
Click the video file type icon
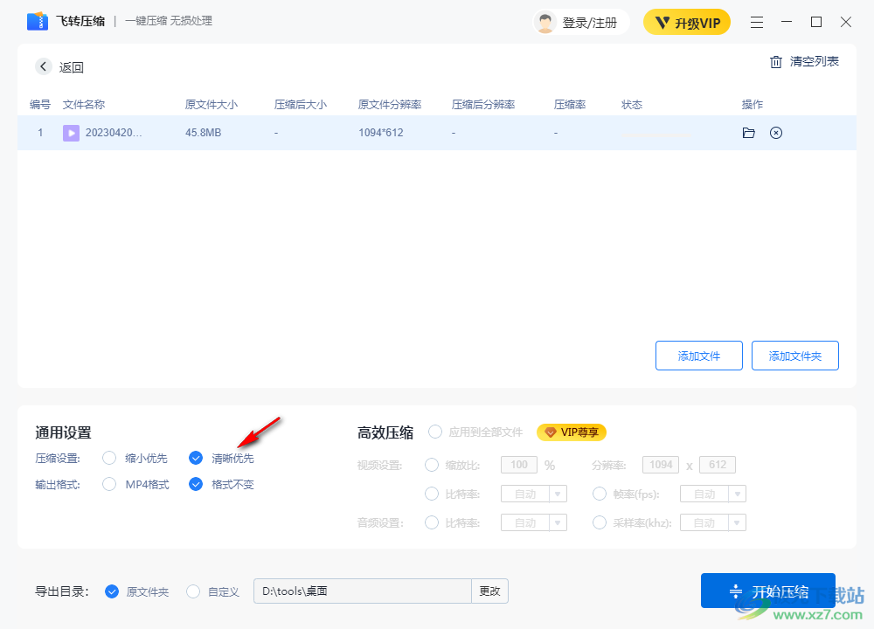[x=71, y=133]
